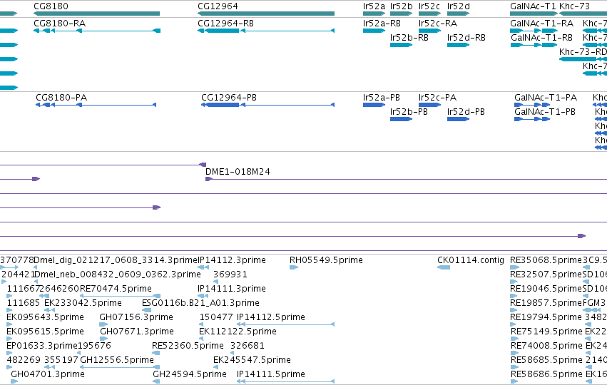Click the Ir52b gene label
Image resolution: width=607 pixels, height=385 pixels.
[402, 6]
